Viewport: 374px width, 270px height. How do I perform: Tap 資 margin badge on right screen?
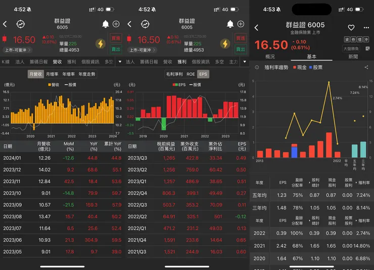pos(347,39)
